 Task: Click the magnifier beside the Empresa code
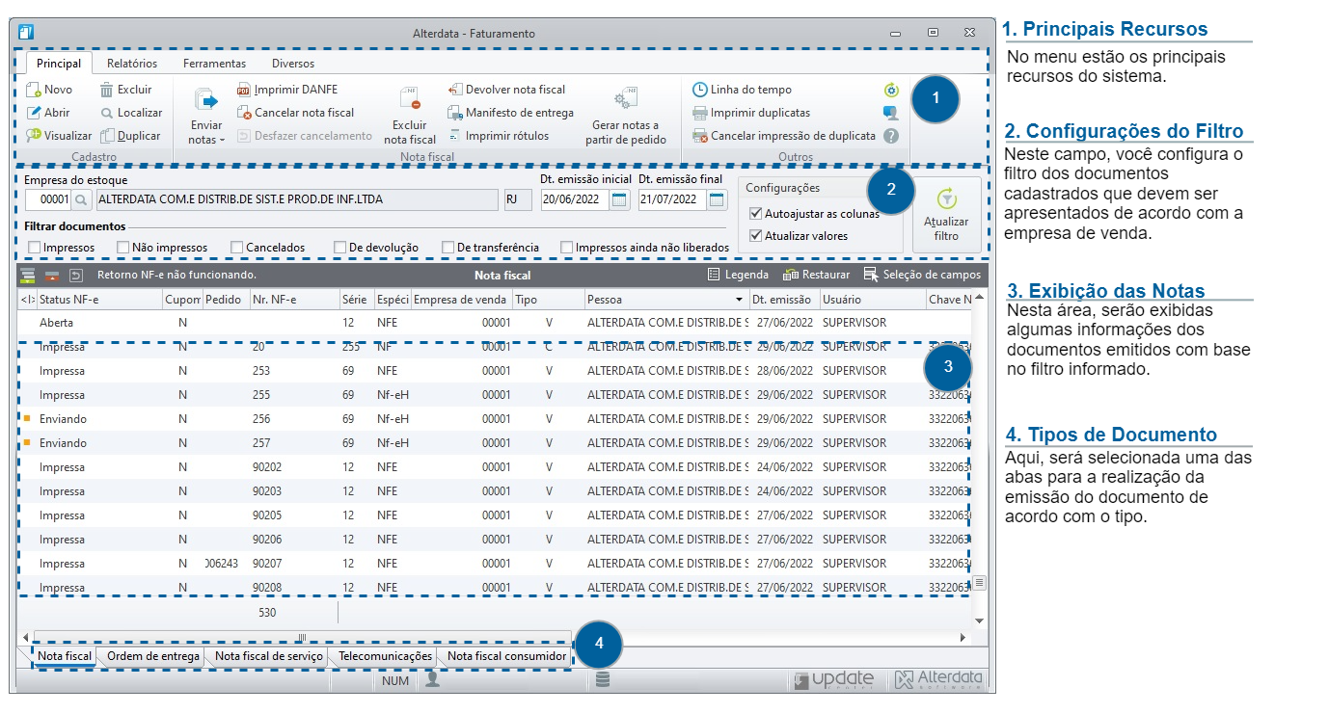pyautogui.click(x=82, y=199)
